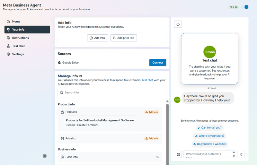The image size is (257, 165).
Task: Click the Add info button
Action: [98, 38]
